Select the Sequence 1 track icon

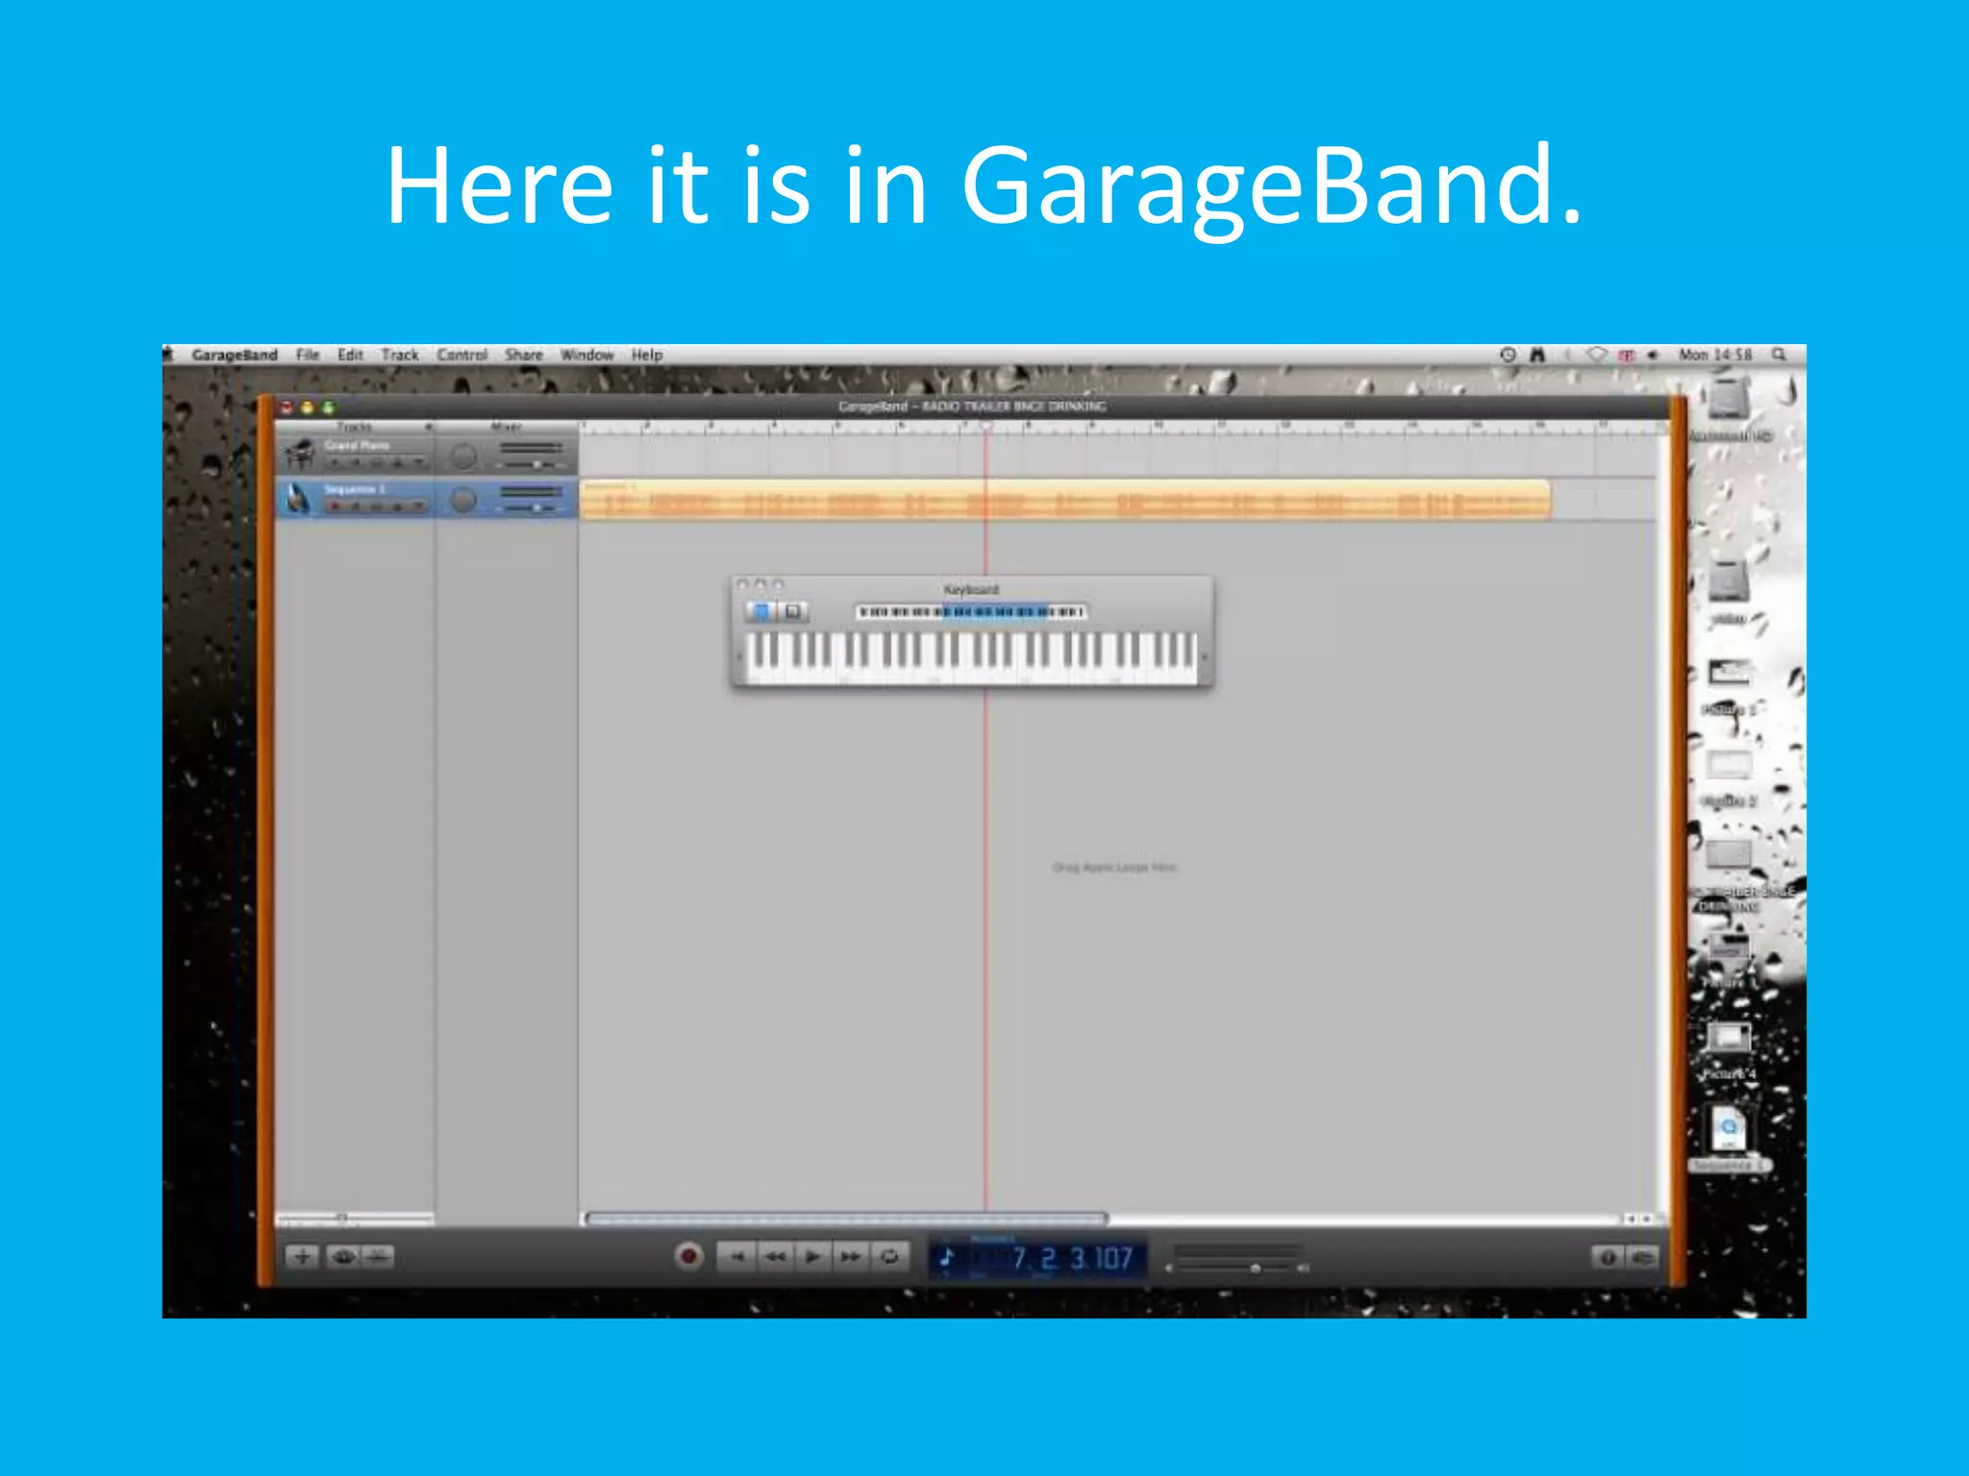tap(299, 498)
